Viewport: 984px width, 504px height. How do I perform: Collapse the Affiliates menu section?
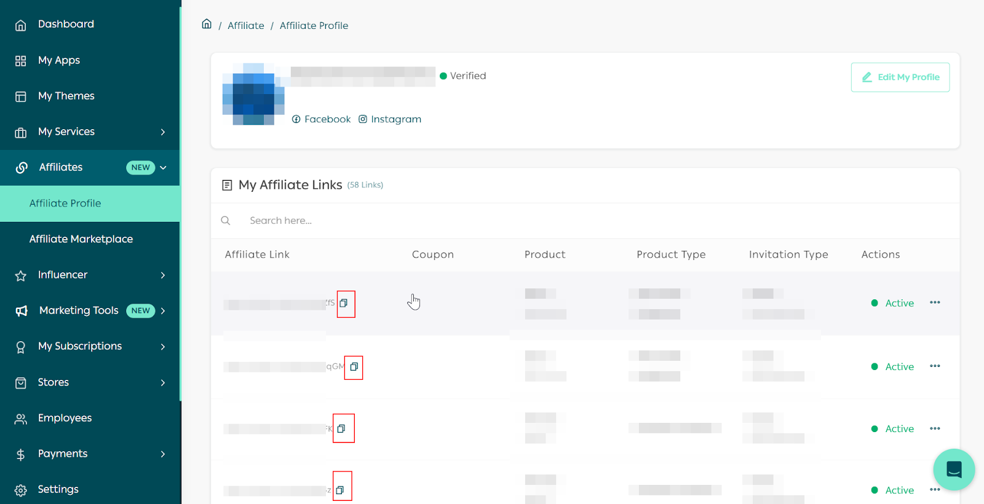(x=163, y=167)
